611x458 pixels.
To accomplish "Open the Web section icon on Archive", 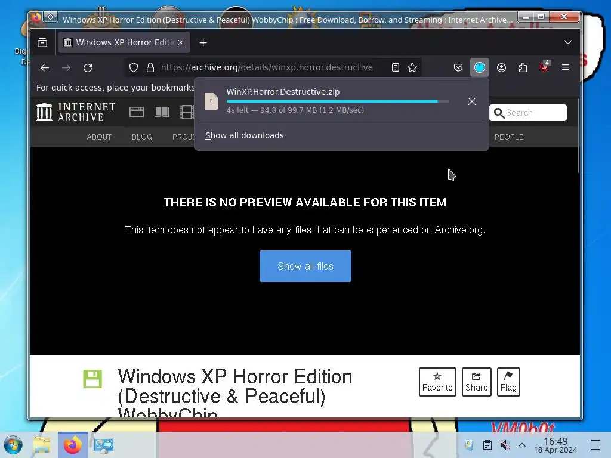I will (137, 112).
